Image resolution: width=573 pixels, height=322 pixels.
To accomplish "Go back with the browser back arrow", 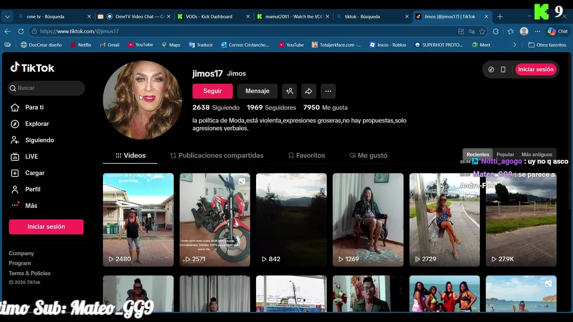I will 8,31.
